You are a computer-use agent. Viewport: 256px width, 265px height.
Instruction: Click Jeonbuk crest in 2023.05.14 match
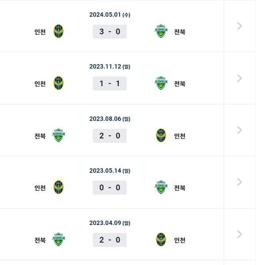coord(161,187)
